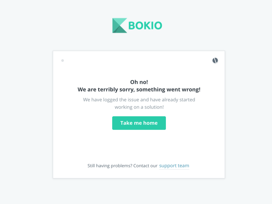
Task: Click the Take me home button
Action: coord(139,123)
